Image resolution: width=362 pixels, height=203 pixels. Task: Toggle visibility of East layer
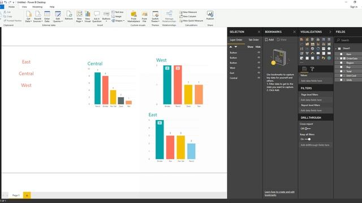[258, 73]
